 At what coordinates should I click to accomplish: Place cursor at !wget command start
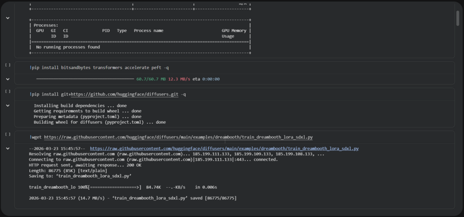click(x=29, y=137)
